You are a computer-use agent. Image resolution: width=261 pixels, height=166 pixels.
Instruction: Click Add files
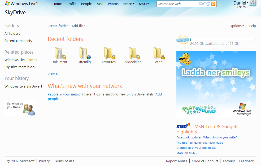coord(79,26)
